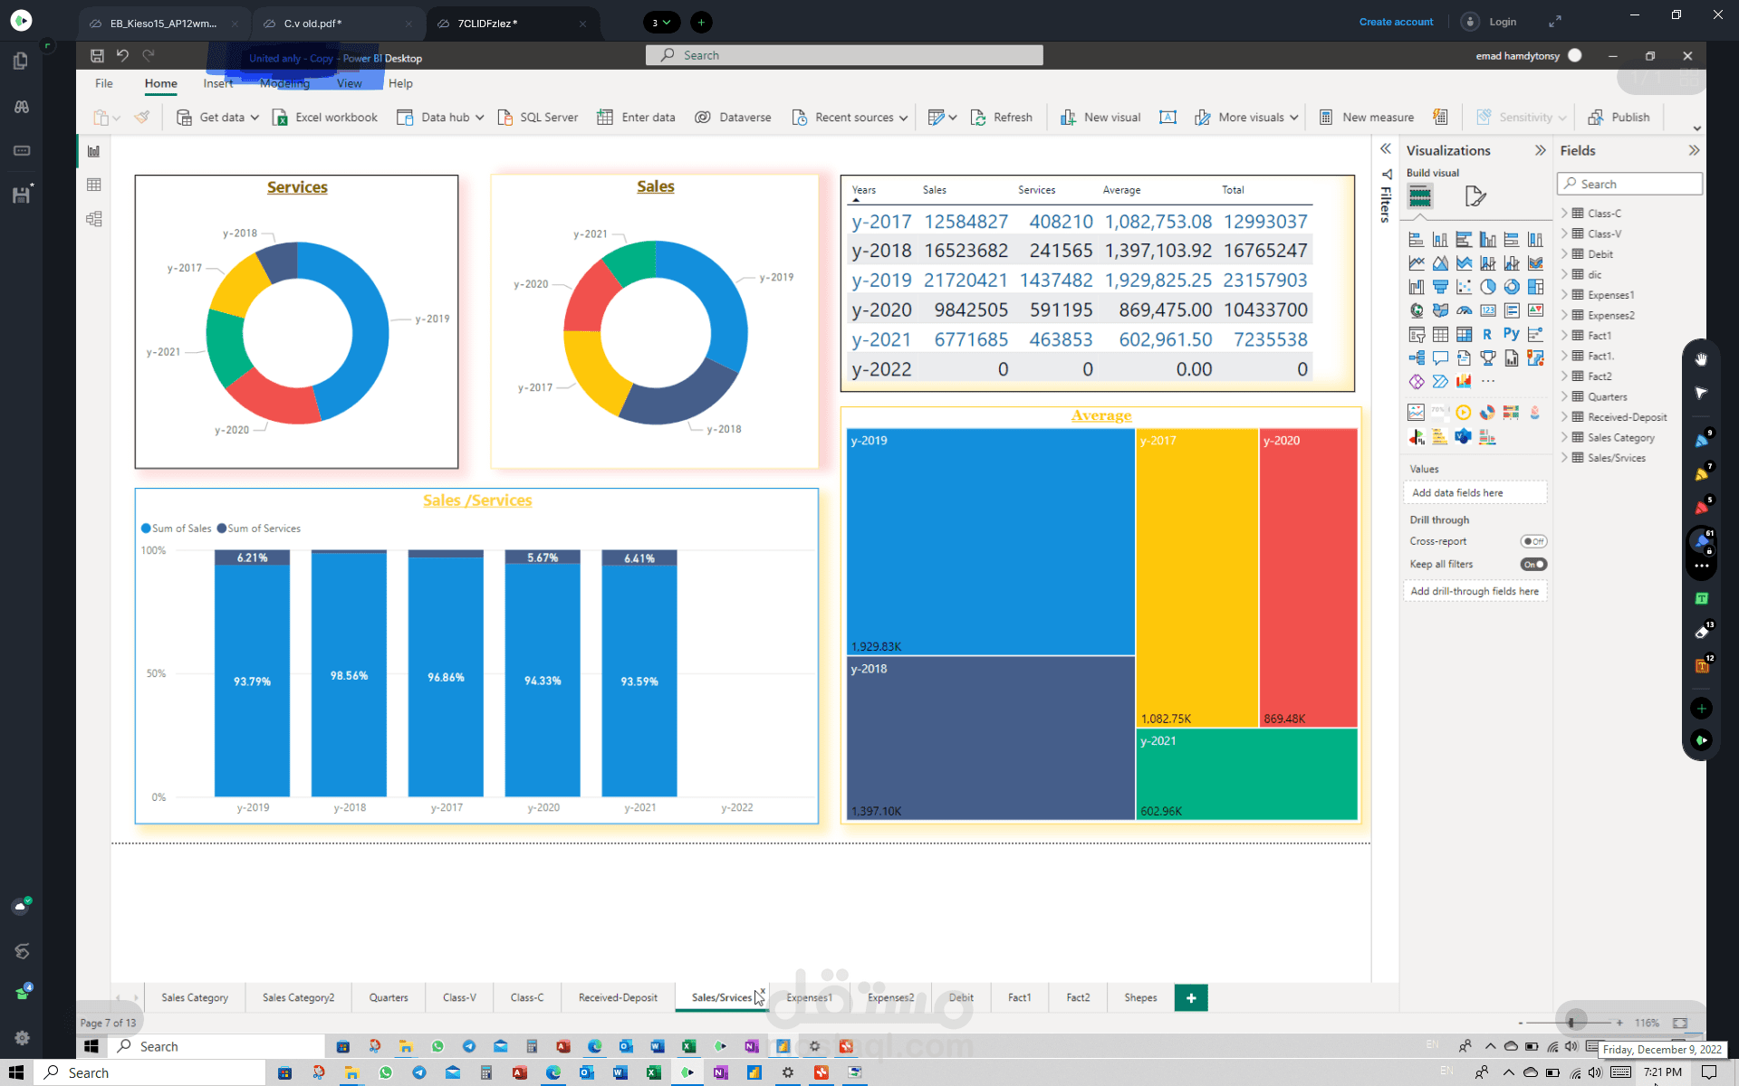Collapse the Visualizations pane

click(1540, 150)
